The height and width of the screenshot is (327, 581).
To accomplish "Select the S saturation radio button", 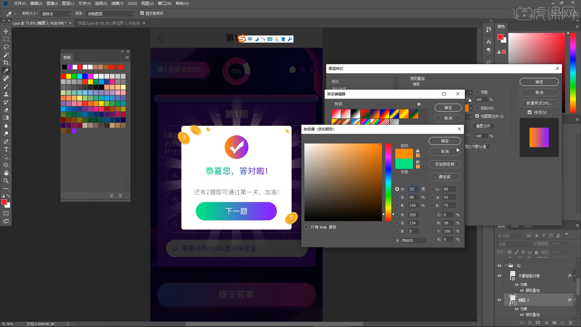I will [x=397, y=197].
